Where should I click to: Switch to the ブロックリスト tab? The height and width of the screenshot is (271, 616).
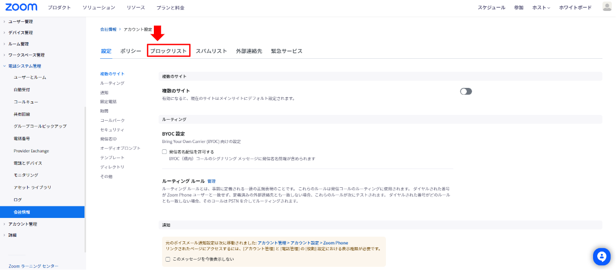[x=168, y=51]
